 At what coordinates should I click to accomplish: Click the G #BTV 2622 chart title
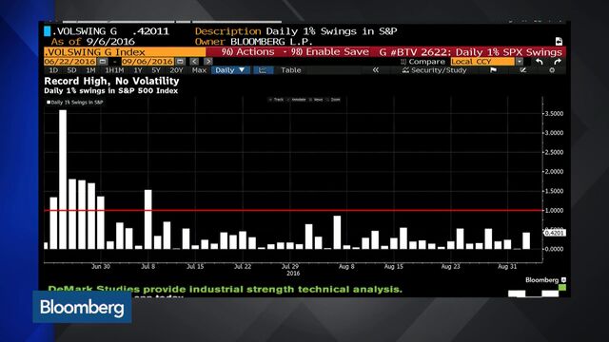point(470,52)
